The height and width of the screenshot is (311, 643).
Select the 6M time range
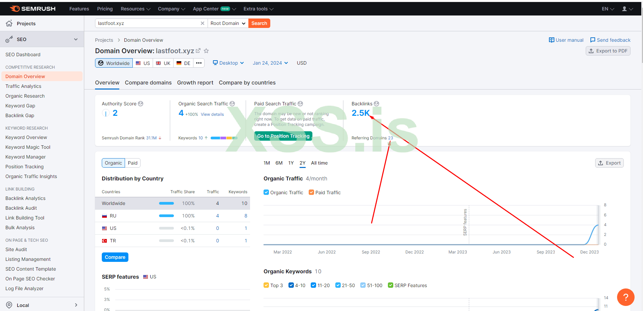279,163
